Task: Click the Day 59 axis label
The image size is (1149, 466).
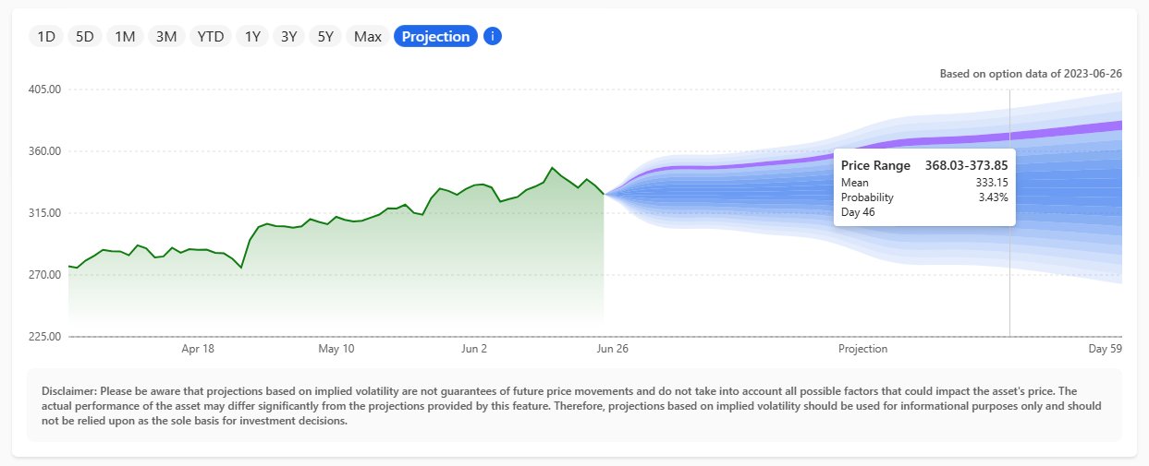Action: click(1105, 349)
